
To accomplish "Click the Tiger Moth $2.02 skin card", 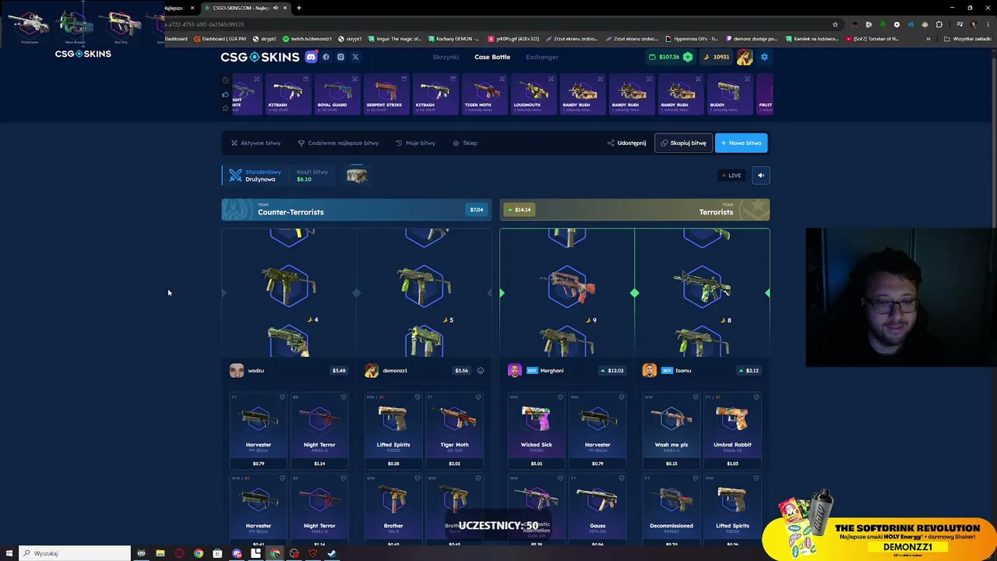I will (454, 431).
